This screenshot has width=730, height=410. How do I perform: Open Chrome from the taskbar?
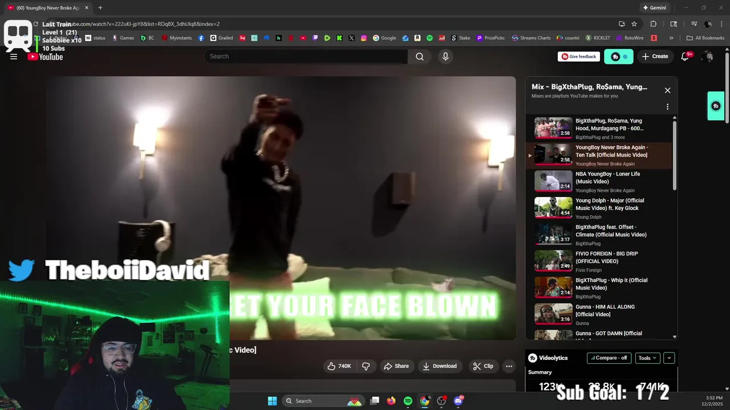425,401
